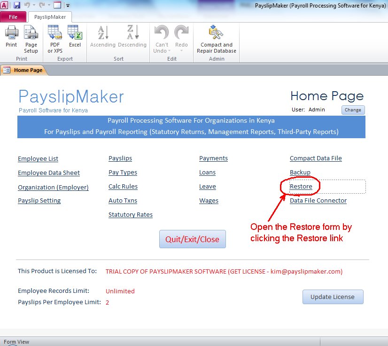Click the Print icon in ribbon

pyautogui.click(x=11, y=33)
